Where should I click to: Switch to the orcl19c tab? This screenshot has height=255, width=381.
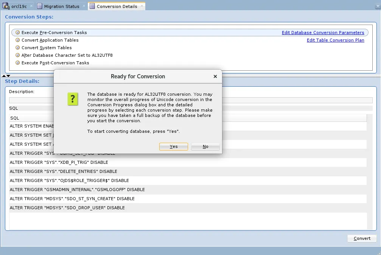[19, 6]
